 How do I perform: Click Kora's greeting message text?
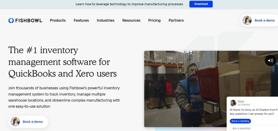(254, 112)
